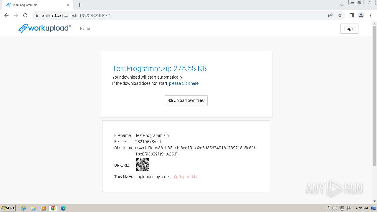Click the 282195 (Byte) filesize value
The image size is (377, 212).
tap(148, 142)
